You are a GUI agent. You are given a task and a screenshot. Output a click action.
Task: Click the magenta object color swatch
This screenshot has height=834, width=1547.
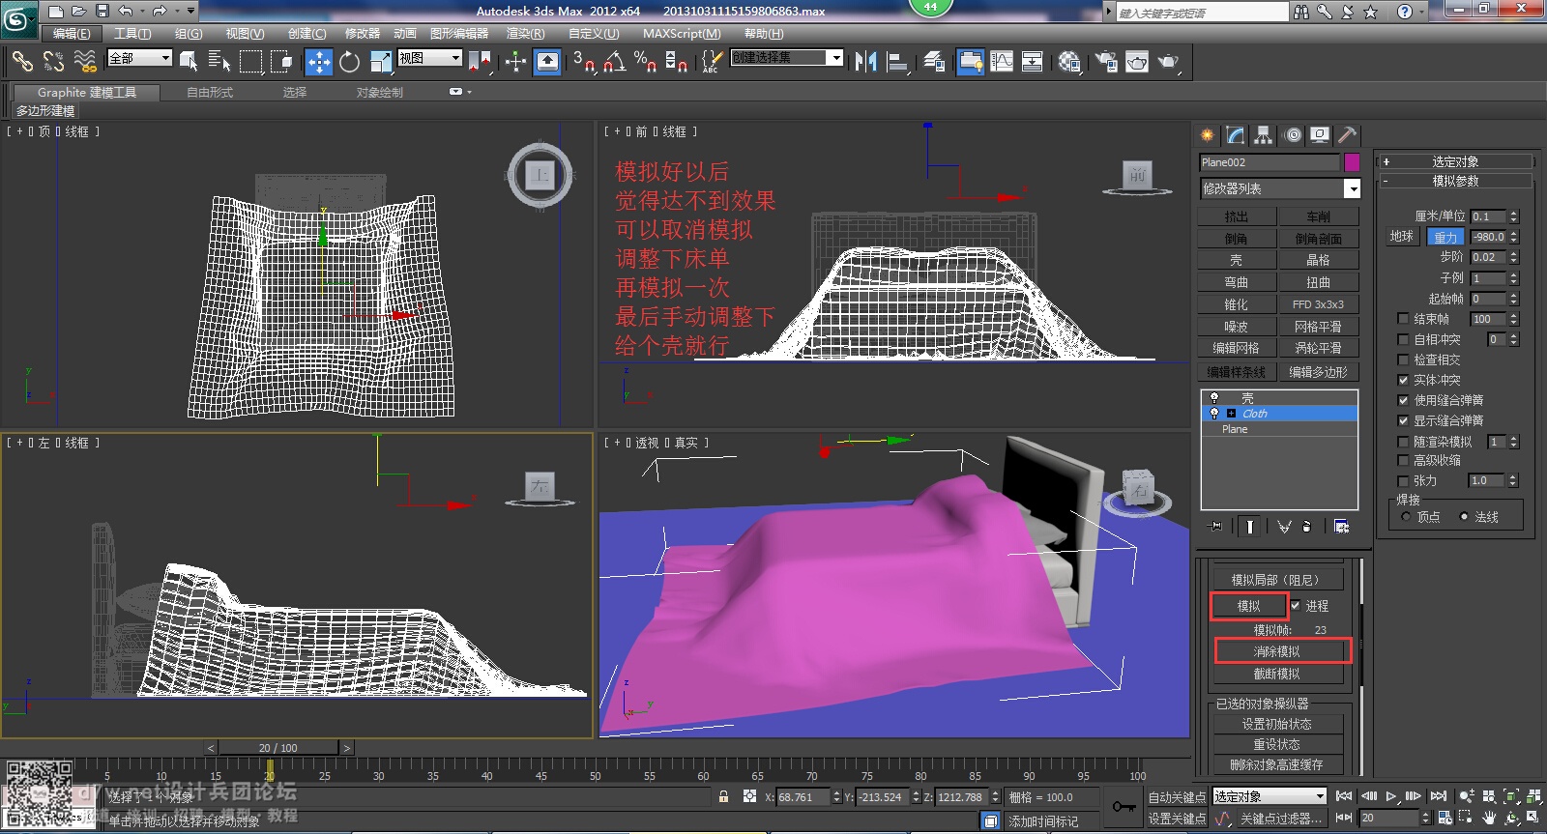[x=1352, y=162]
